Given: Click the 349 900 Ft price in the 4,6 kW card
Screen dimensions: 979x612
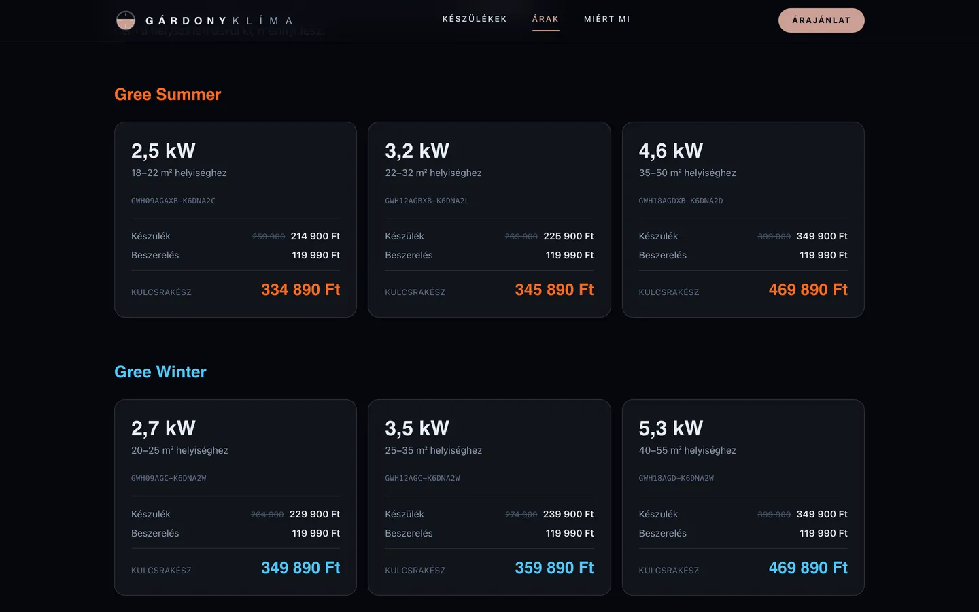Looking at the screenshot, I should click(822, 236).
